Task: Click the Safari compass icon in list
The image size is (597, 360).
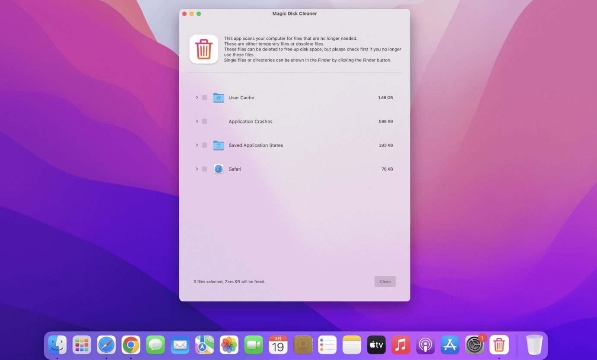Action: (219, 169)
